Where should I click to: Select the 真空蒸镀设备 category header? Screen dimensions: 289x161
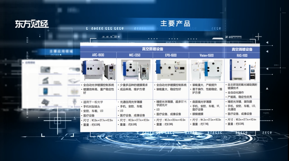pyautogui.click(x=152, y=49)
